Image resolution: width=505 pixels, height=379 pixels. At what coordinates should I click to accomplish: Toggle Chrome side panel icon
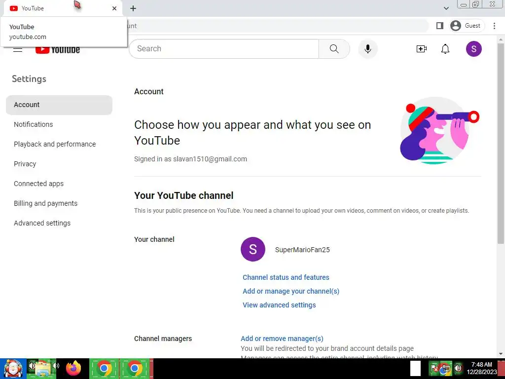pyautogui.click(x=439, y=26)
